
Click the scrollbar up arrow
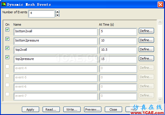tap(160, 22)
